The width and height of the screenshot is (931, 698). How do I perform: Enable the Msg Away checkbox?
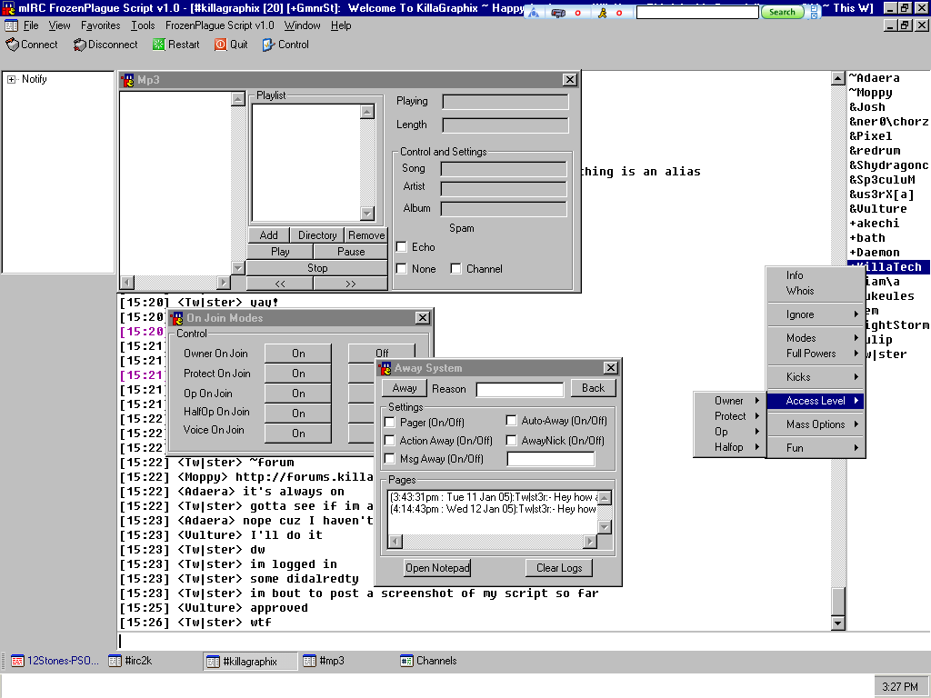(x=390, y=459)
